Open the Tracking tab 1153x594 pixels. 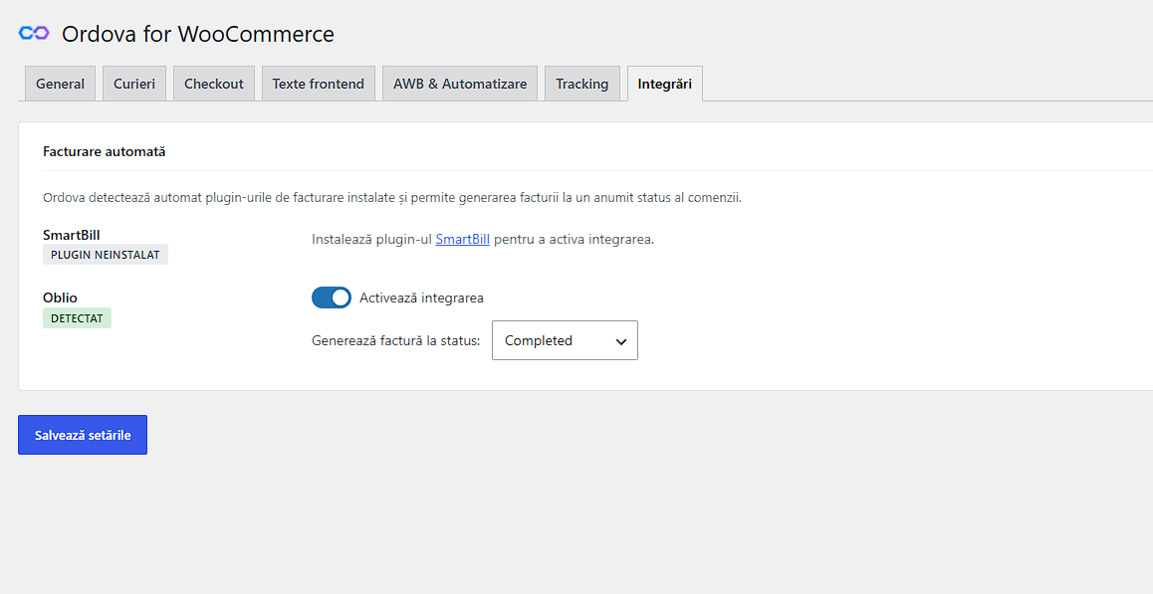tap(582, 84)
